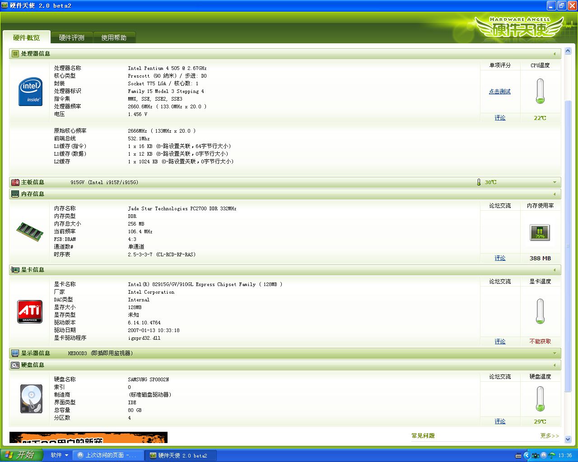Image resolution: width=578 pixels, height=462 pixels.
Task: Click the system tray clock 13:36
Action: tap(565, 455)
